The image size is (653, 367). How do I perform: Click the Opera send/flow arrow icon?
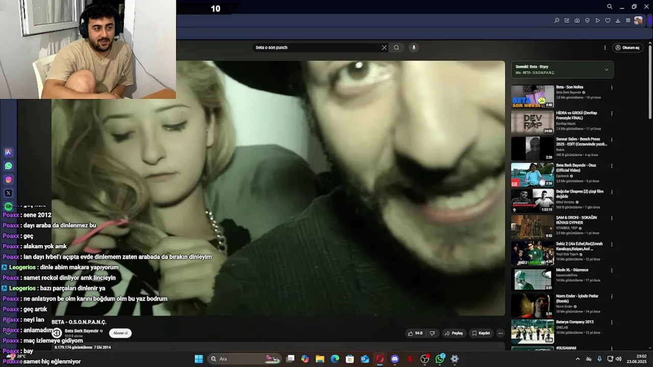tap(597, 20)
